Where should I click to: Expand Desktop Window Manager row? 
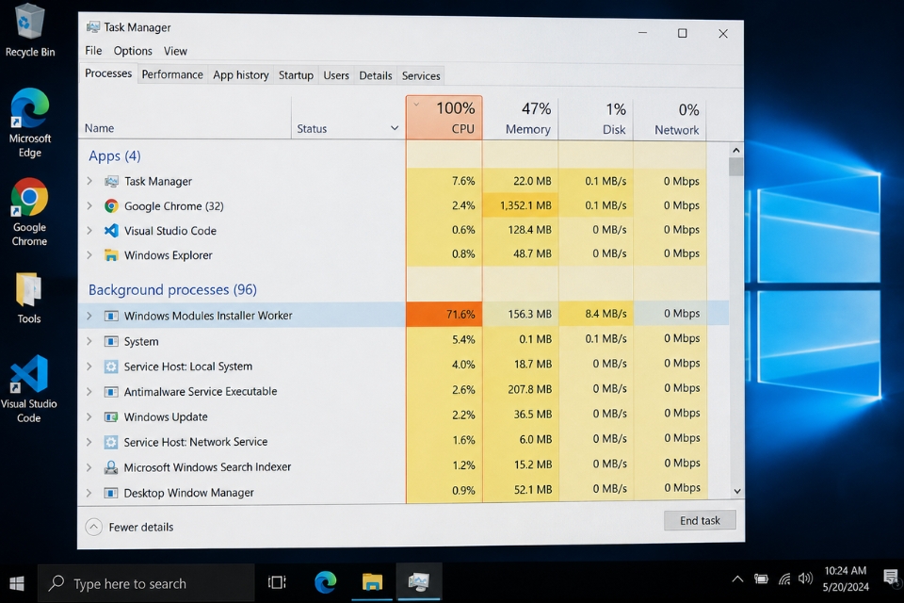(x=89, y=493)
